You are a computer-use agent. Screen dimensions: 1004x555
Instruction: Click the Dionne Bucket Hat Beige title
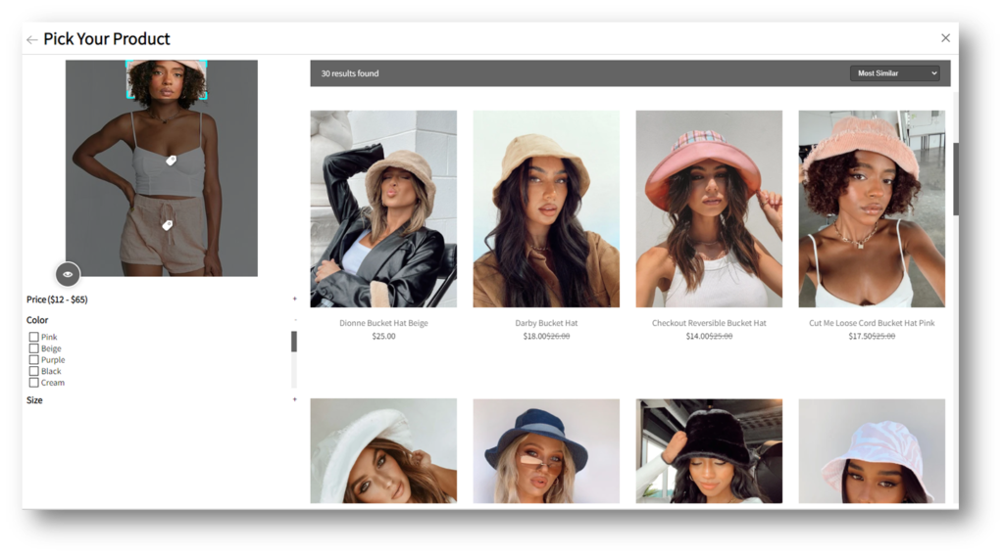383,323
